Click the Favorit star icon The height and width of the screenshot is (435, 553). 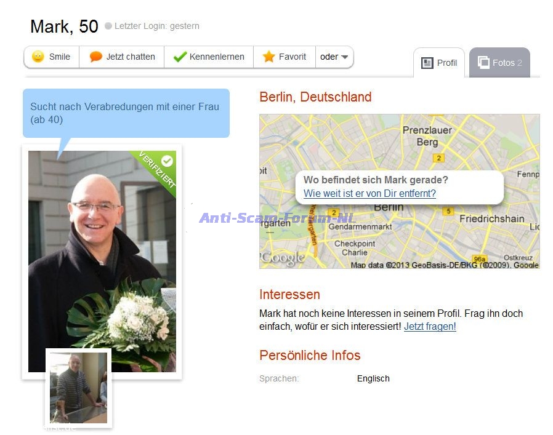268,57
